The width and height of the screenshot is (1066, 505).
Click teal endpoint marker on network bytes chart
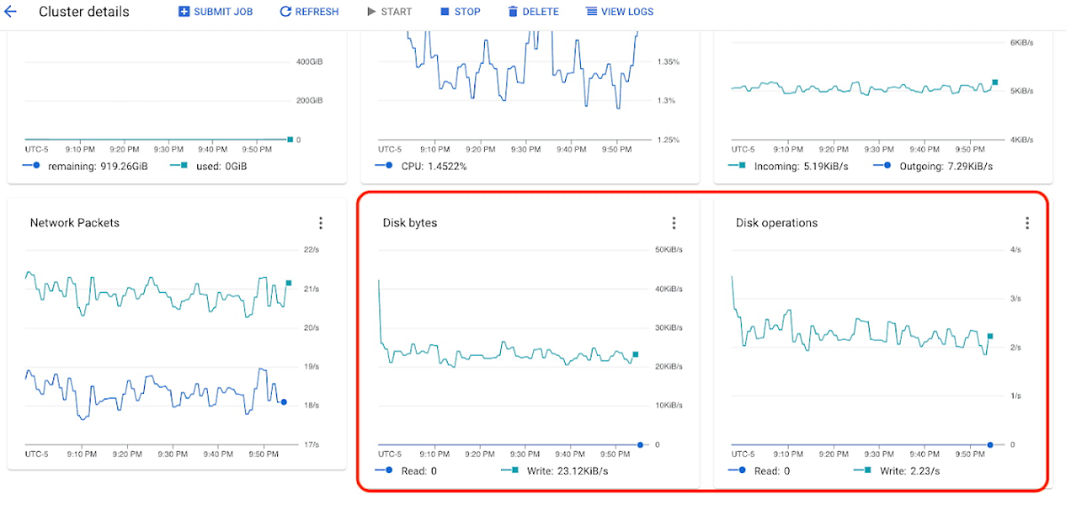coord(995,82)
